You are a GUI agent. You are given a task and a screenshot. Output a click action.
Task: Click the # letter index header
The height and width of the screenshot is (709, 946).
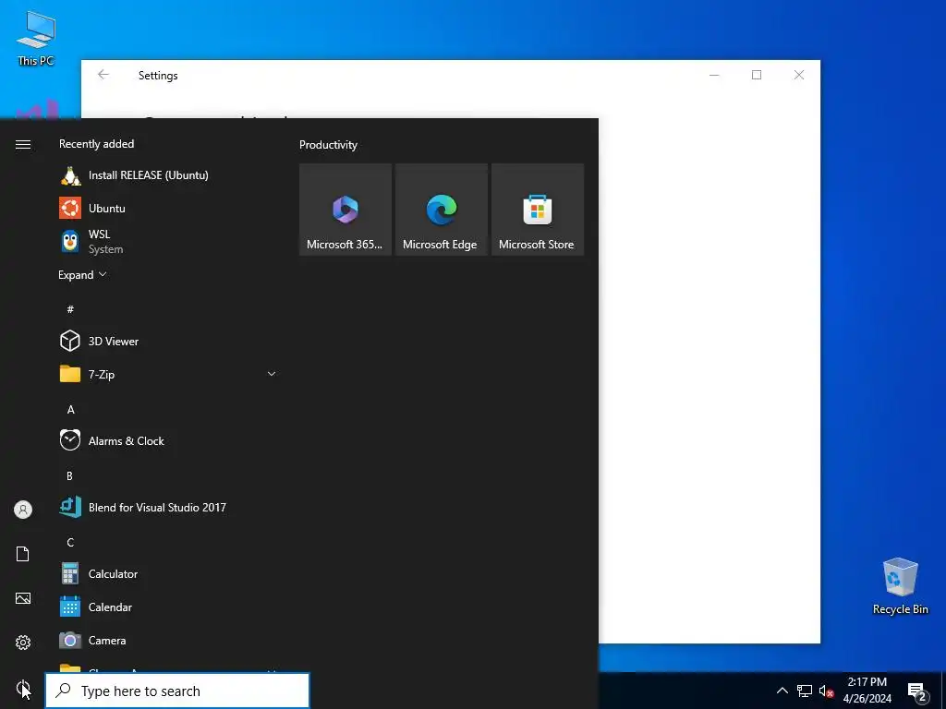point(70,309)
